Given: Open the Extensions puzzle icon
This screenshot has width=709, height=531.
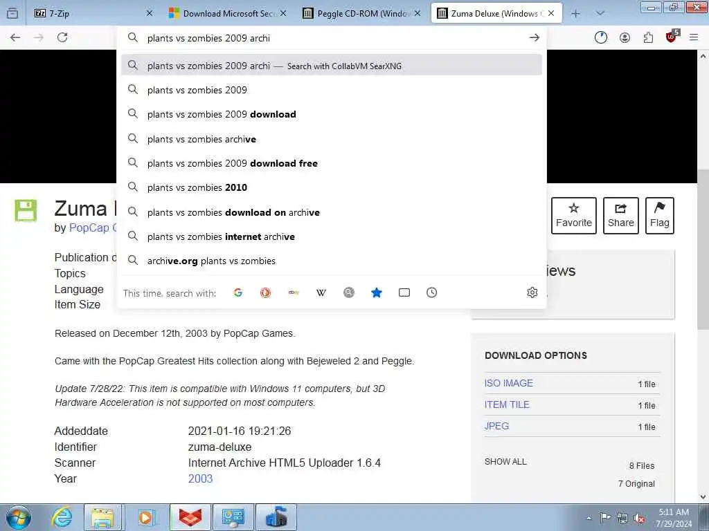Looking at the screenshot, I should click(x=648, y=38).
